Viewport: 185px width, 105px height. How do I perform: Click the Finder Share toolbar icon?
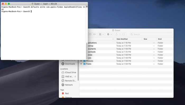pos(117,34)
